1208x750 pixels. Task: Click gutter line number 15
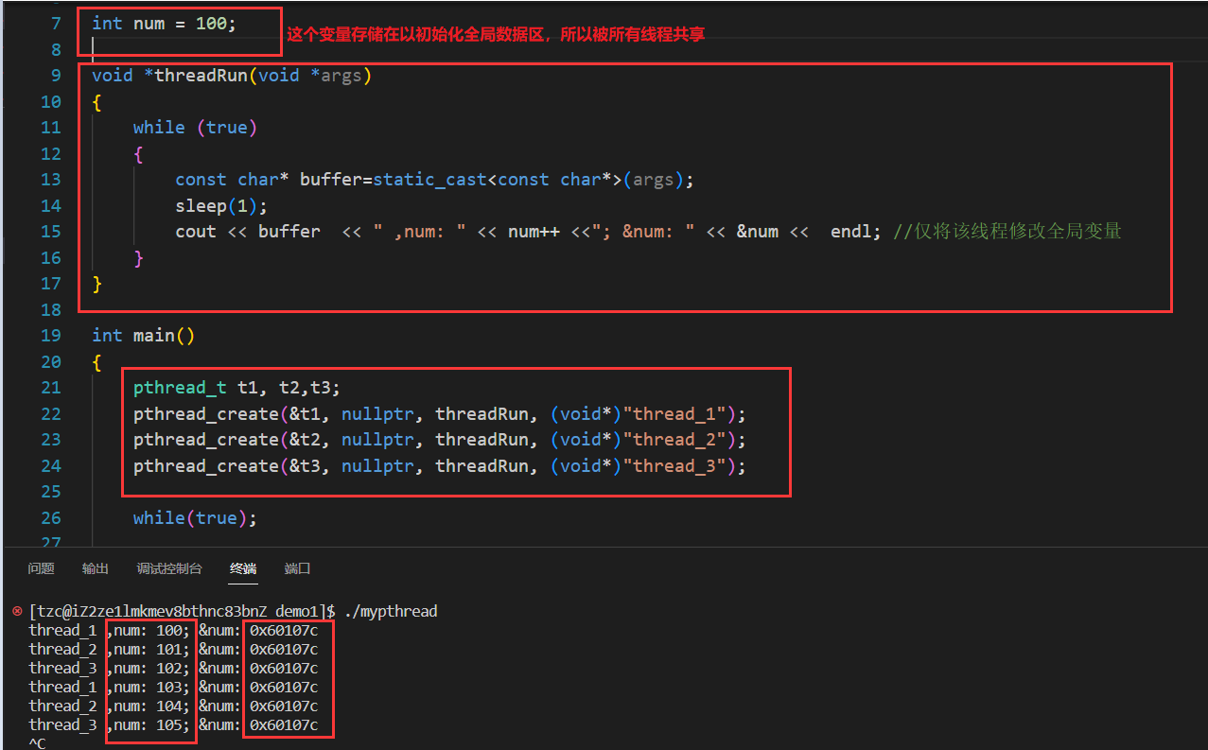[51, 232]
